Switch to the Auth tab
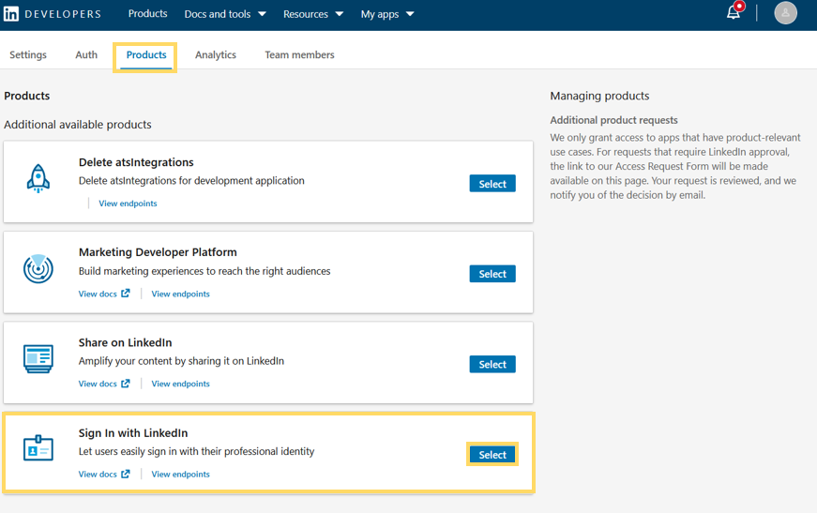This screenshot has height=513, width=817. tap(86, 54)
